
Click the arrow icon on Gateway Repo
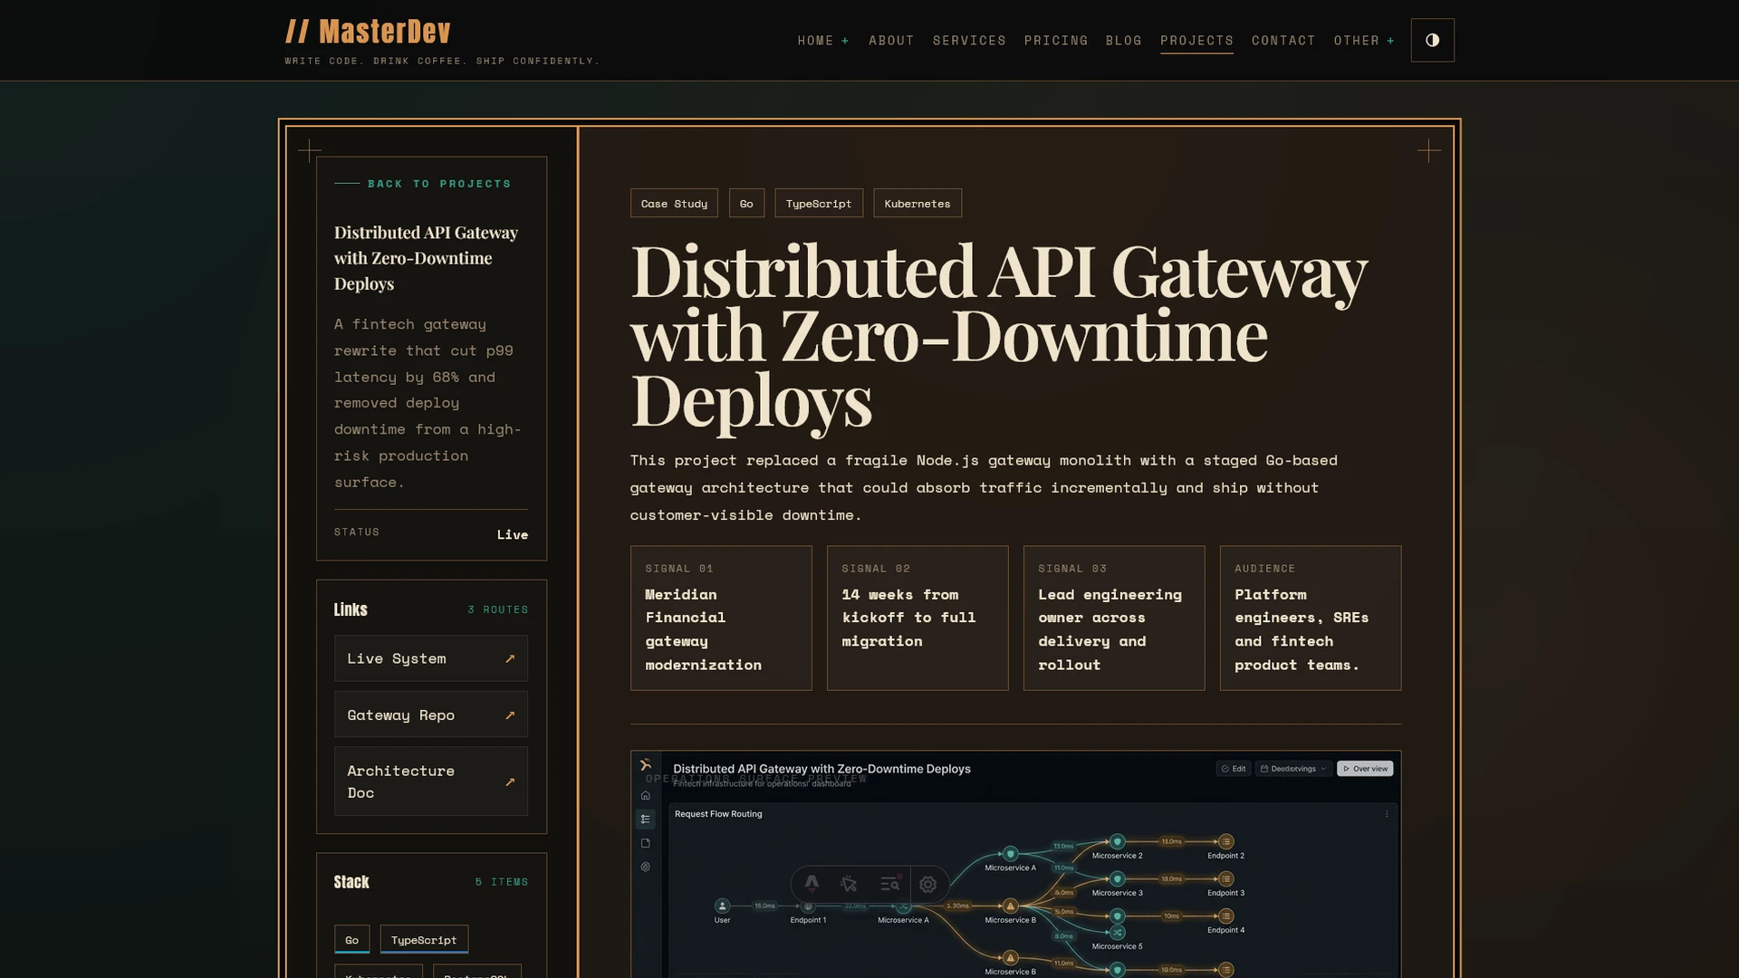click(510, 714)
